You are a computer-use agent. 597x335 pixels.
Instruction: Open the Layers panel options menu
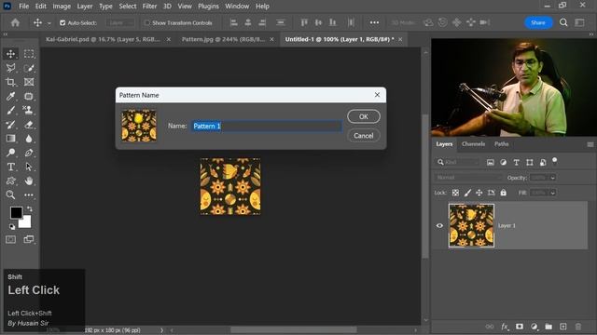coord(590,144)
